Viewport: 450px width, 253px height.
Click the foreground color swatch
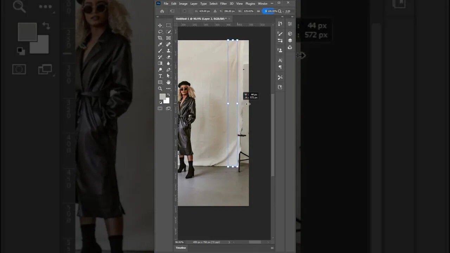tap(162, 97)
